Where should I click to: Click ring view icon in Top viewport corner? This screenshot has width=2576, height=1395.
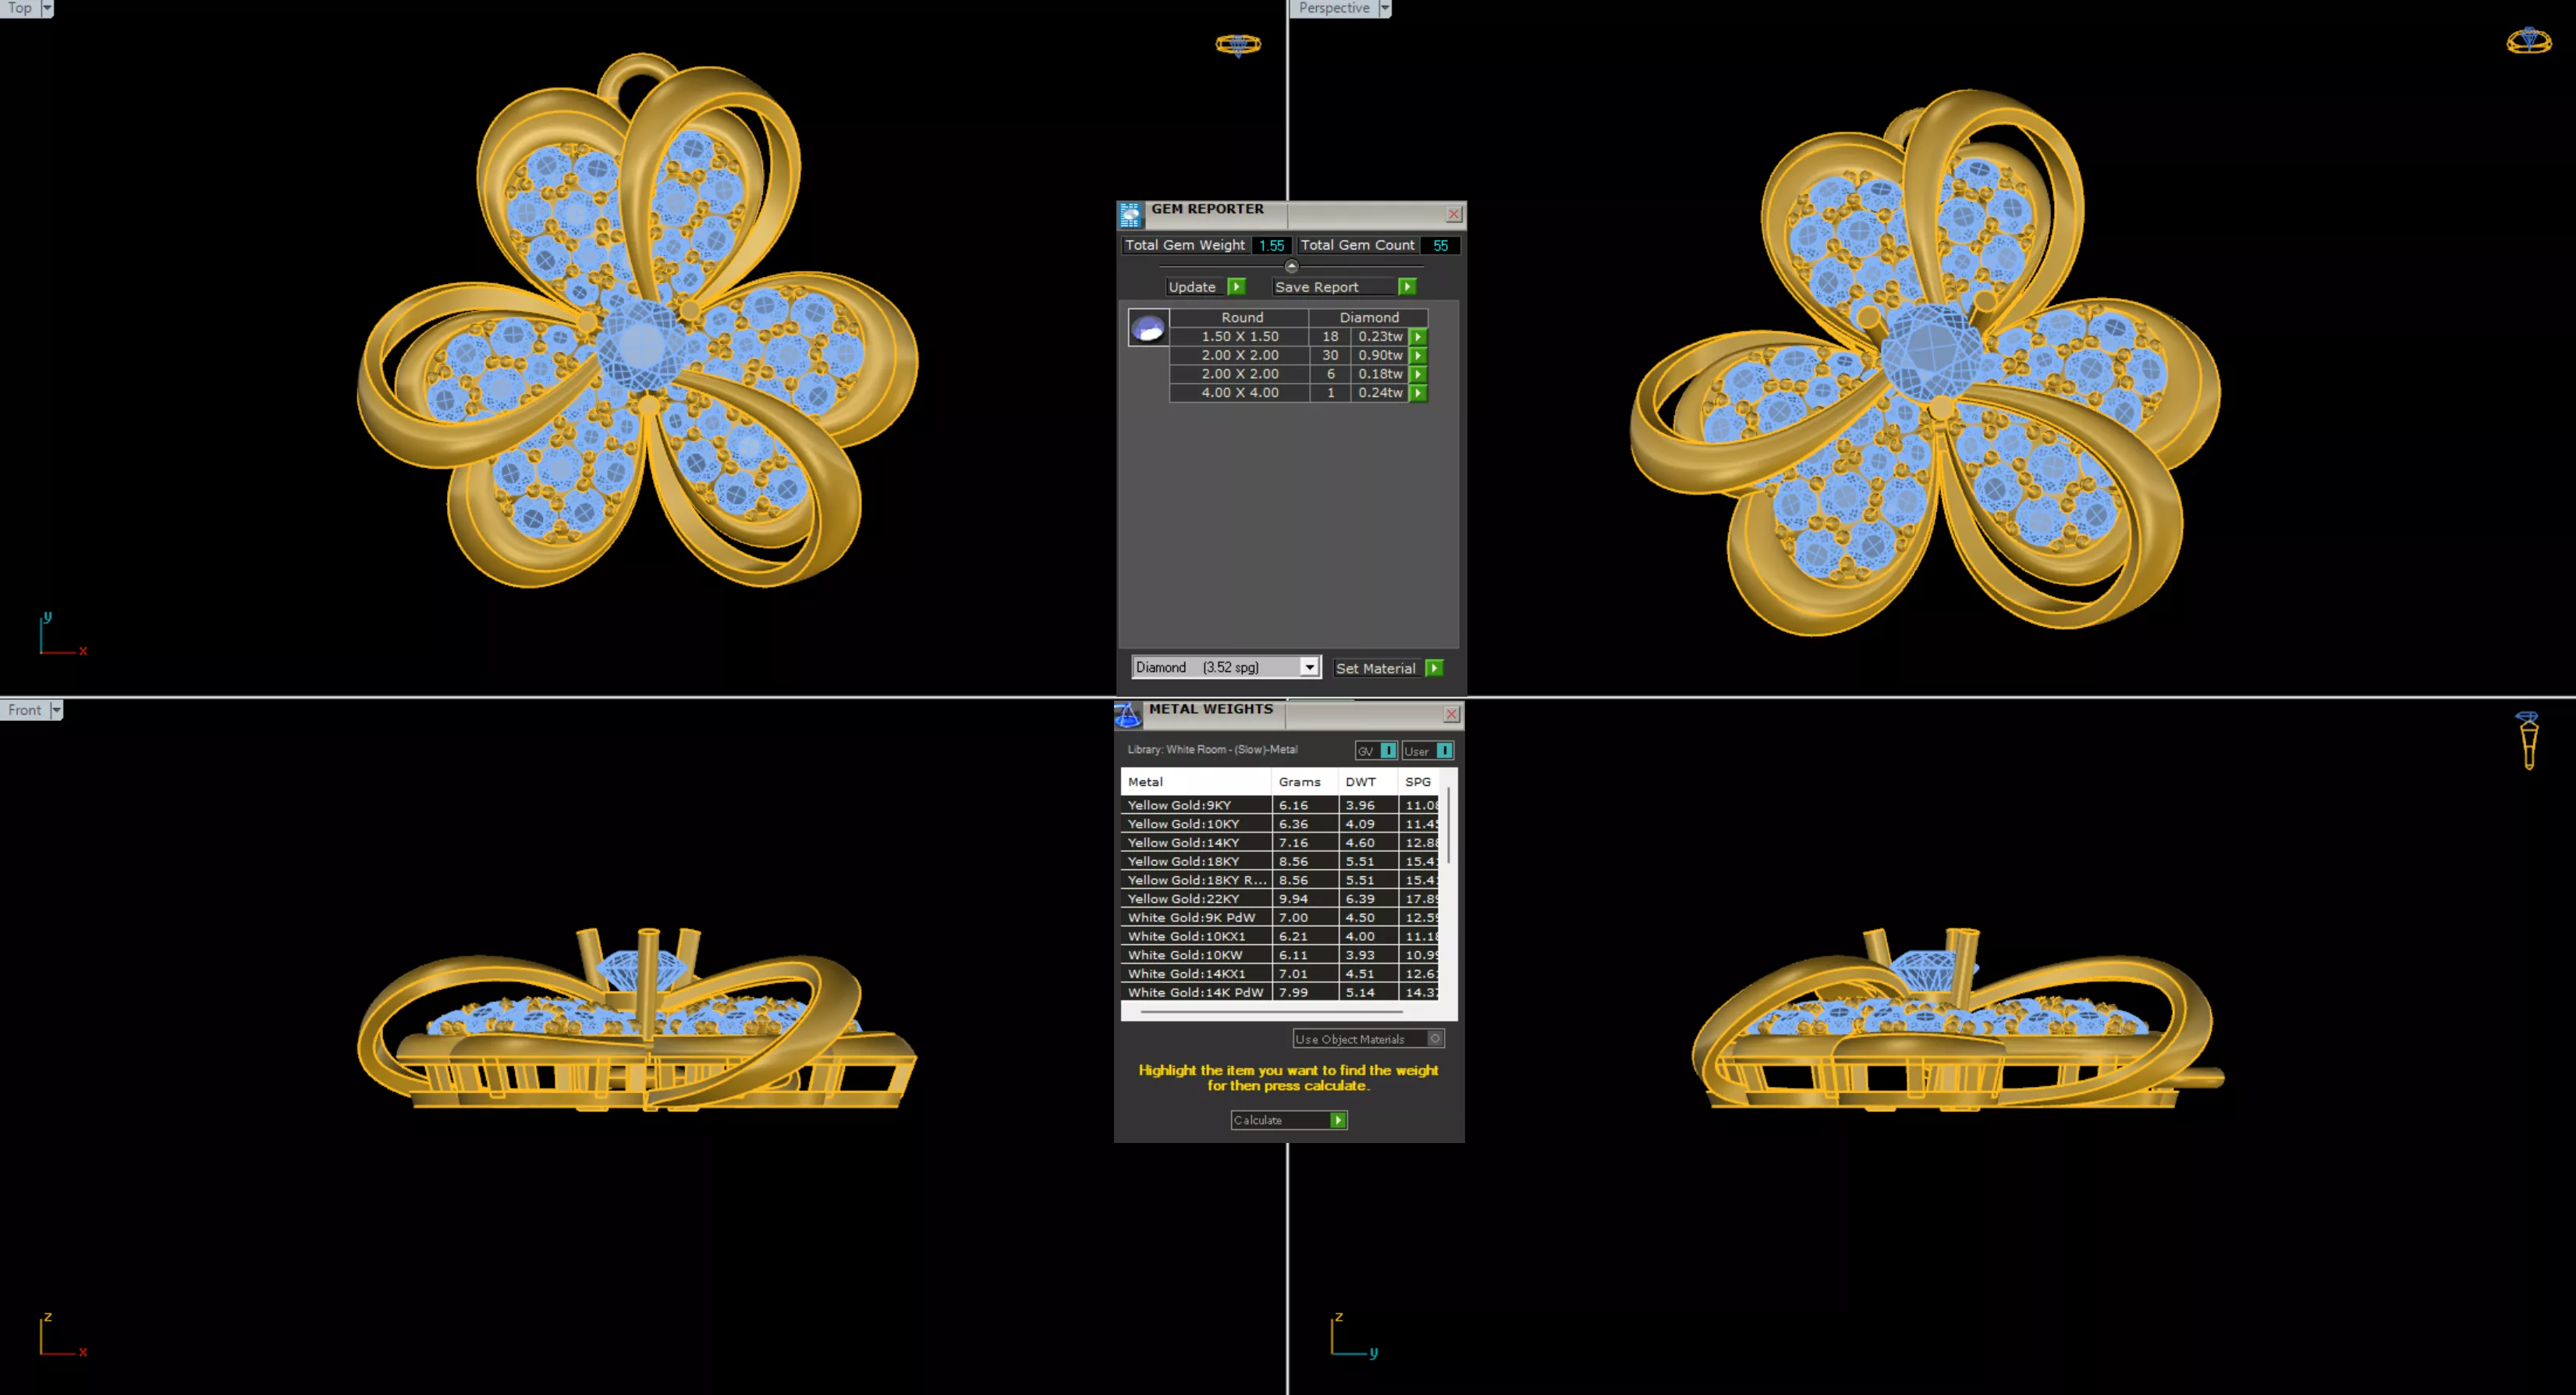pyautogui.click(x=1238, y=45)
